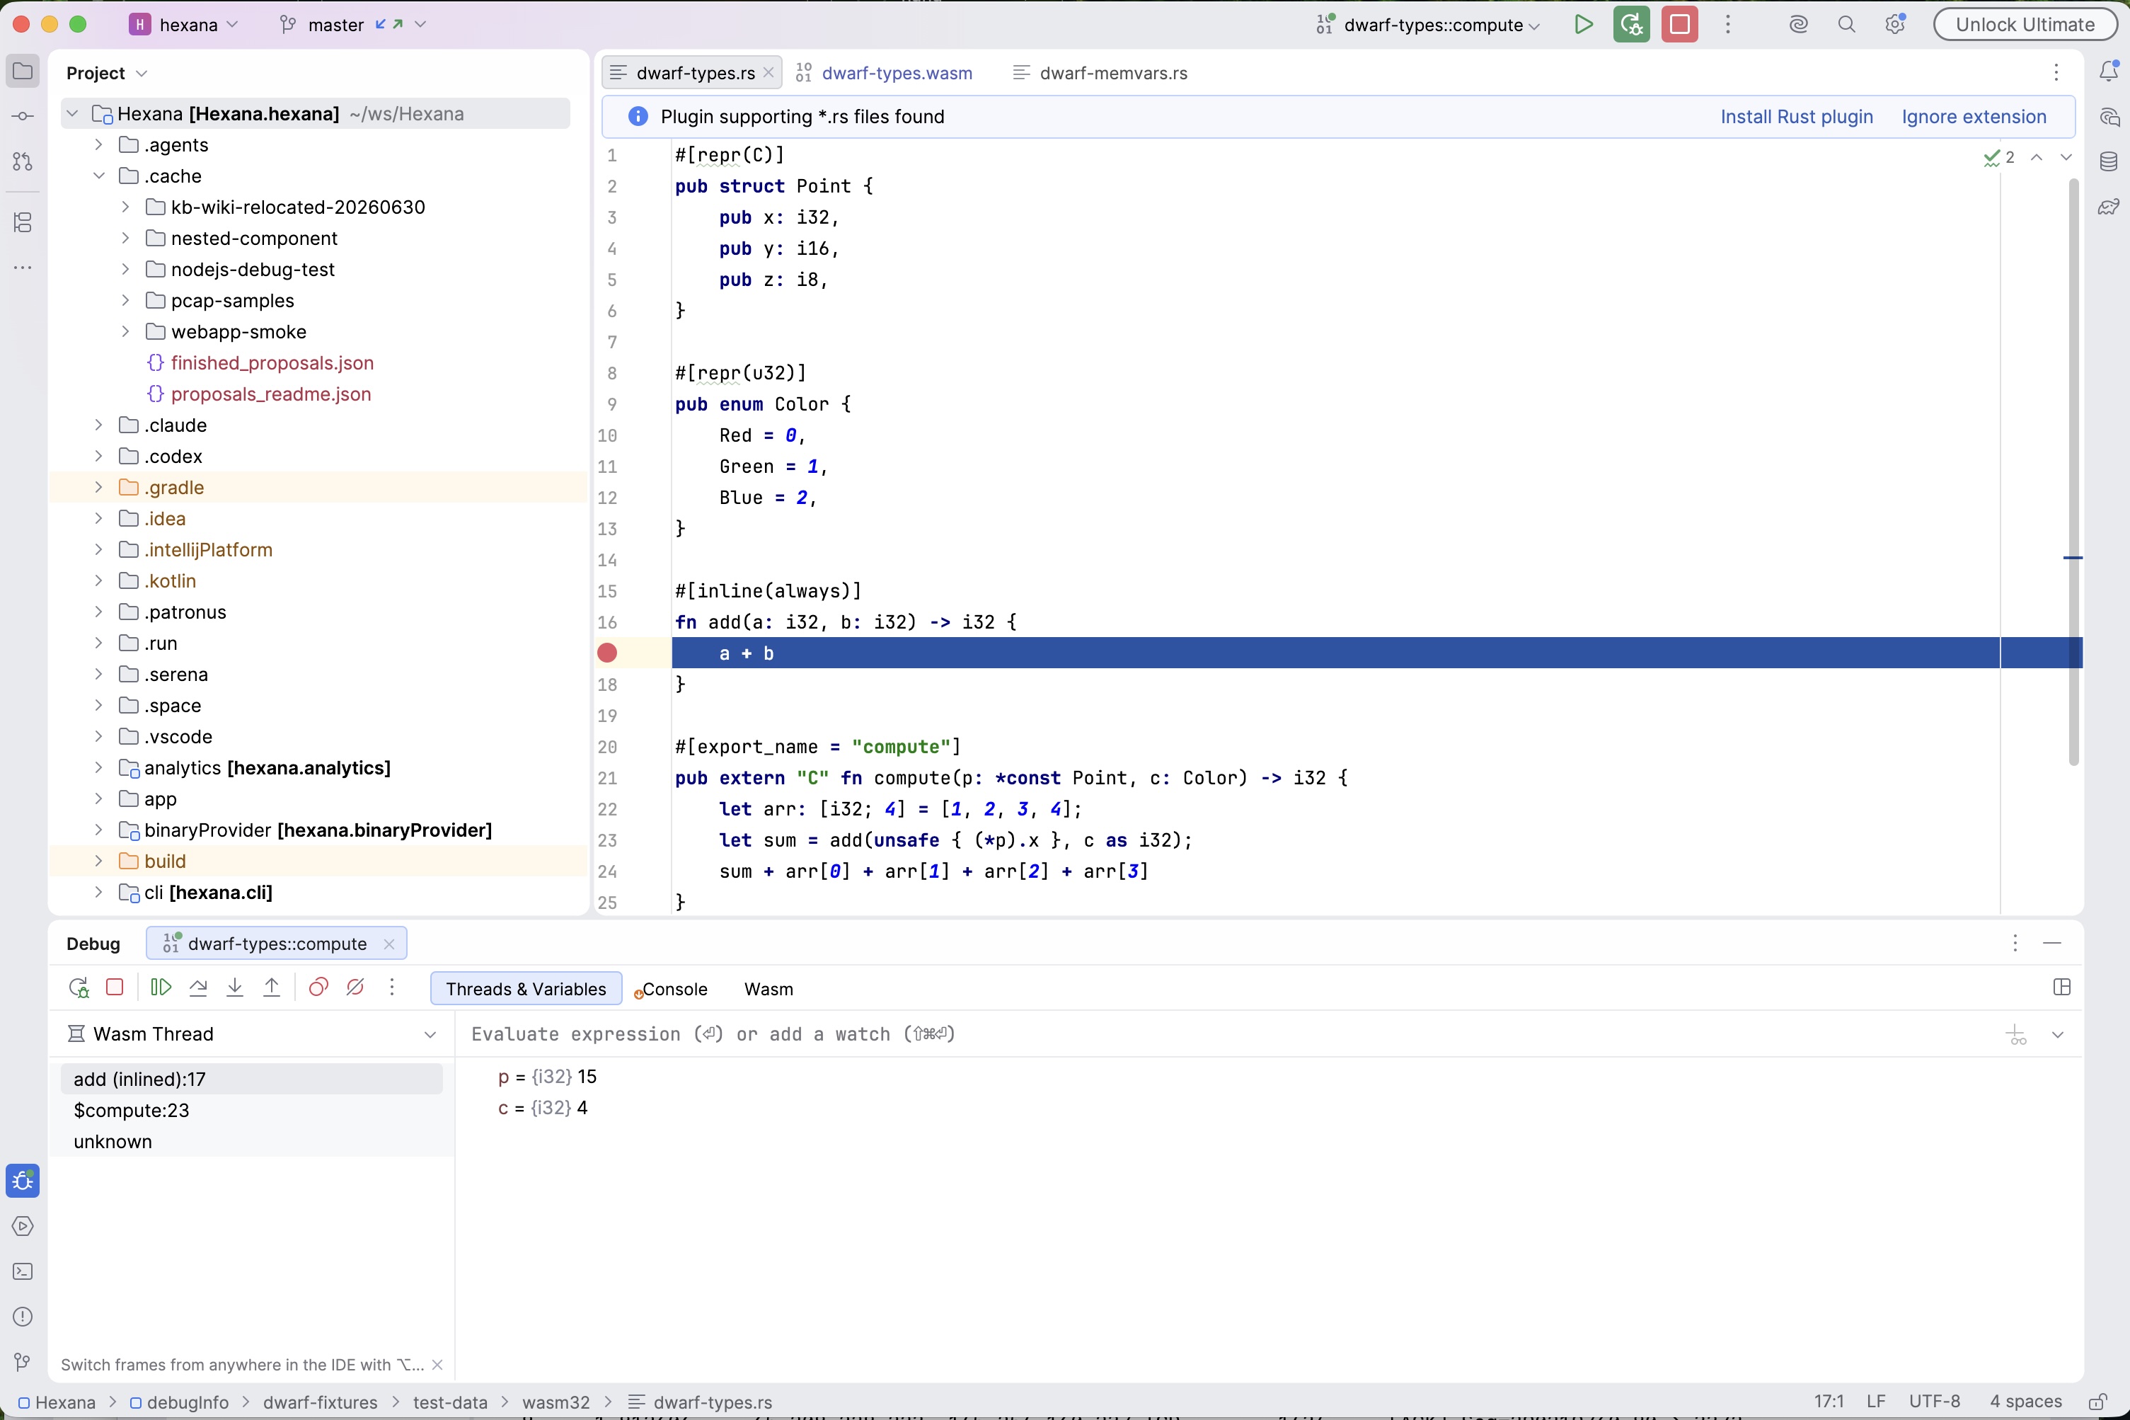
Task: Remove breakpoint on line 17
Action: tap(607, 653)
